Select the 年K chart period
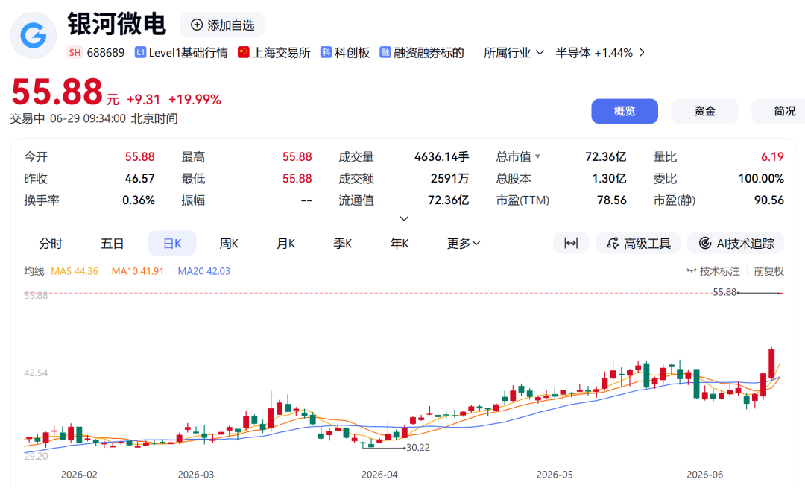 coord(400,243)
